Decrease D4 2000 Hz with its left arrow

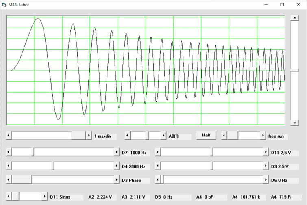coord(9,166)
